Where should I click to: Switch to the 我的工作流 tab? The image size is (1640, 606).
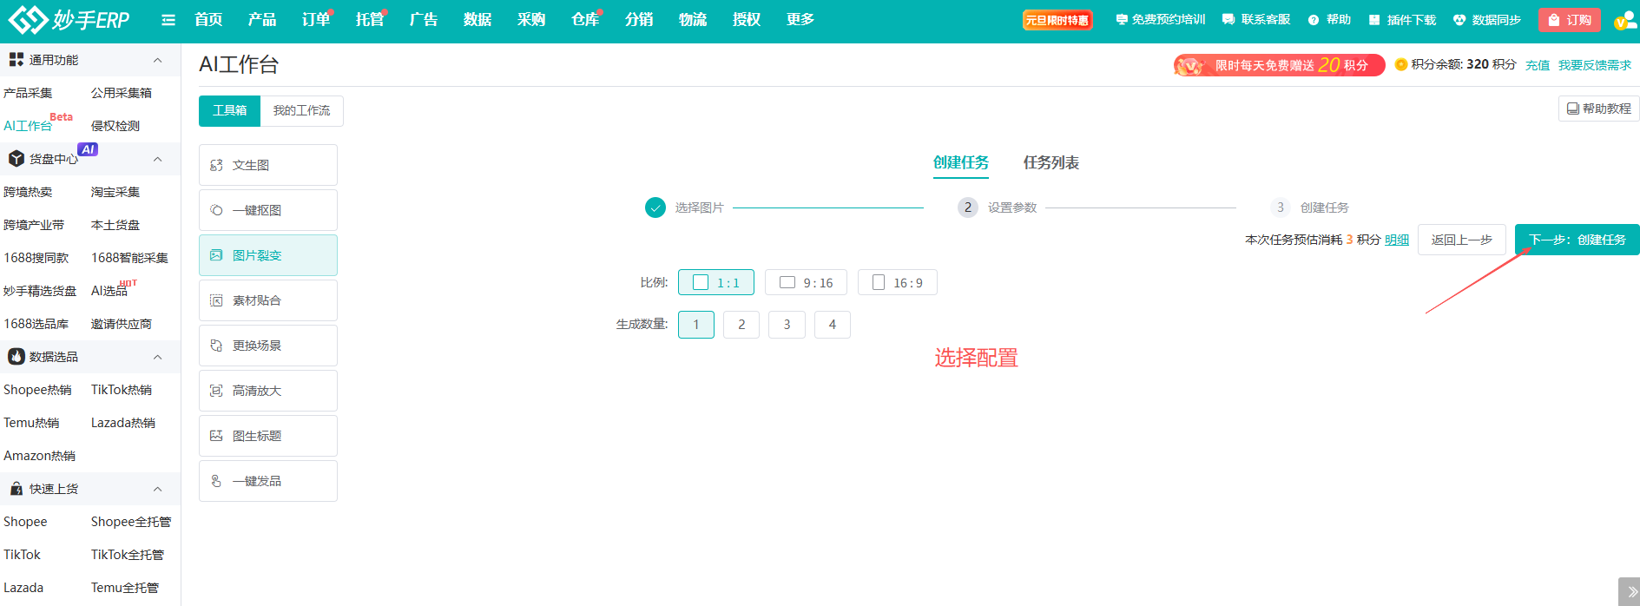[301, 111]
